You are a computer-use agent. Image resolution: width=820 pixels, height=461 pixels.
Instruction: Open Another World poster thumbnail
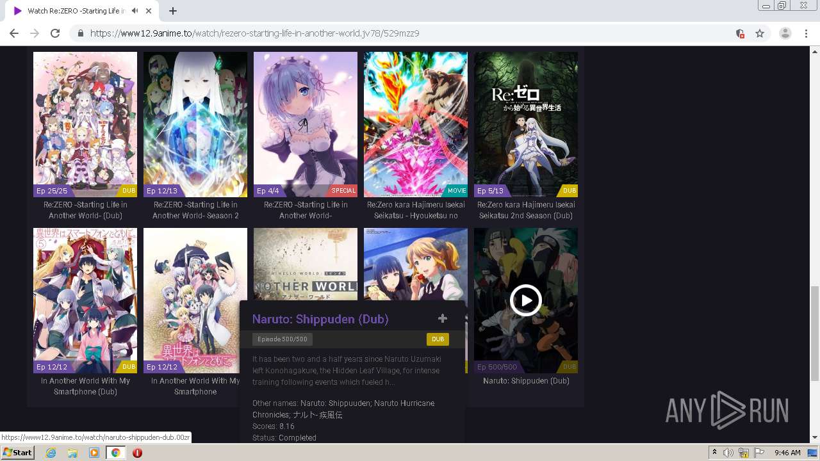(306, 263)
